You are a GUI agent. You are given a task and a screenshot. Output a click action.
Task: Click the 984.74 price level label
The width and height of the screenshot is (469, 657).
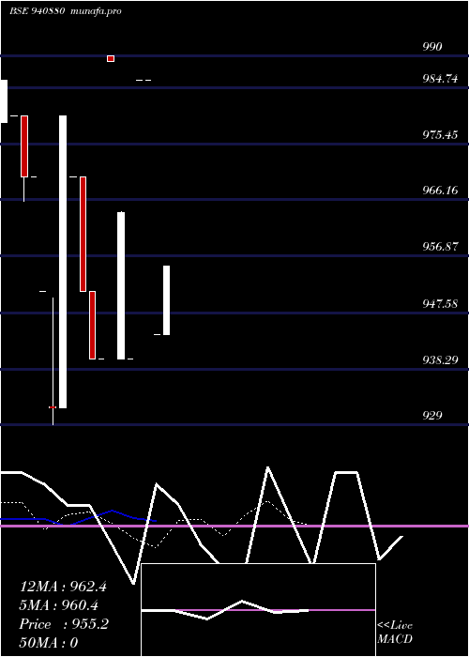(x=440, y=78)
